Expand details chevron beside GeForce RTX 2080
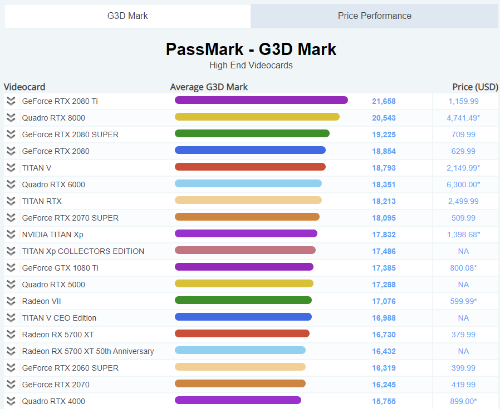500x409 pixels. (x=11, y=151)
